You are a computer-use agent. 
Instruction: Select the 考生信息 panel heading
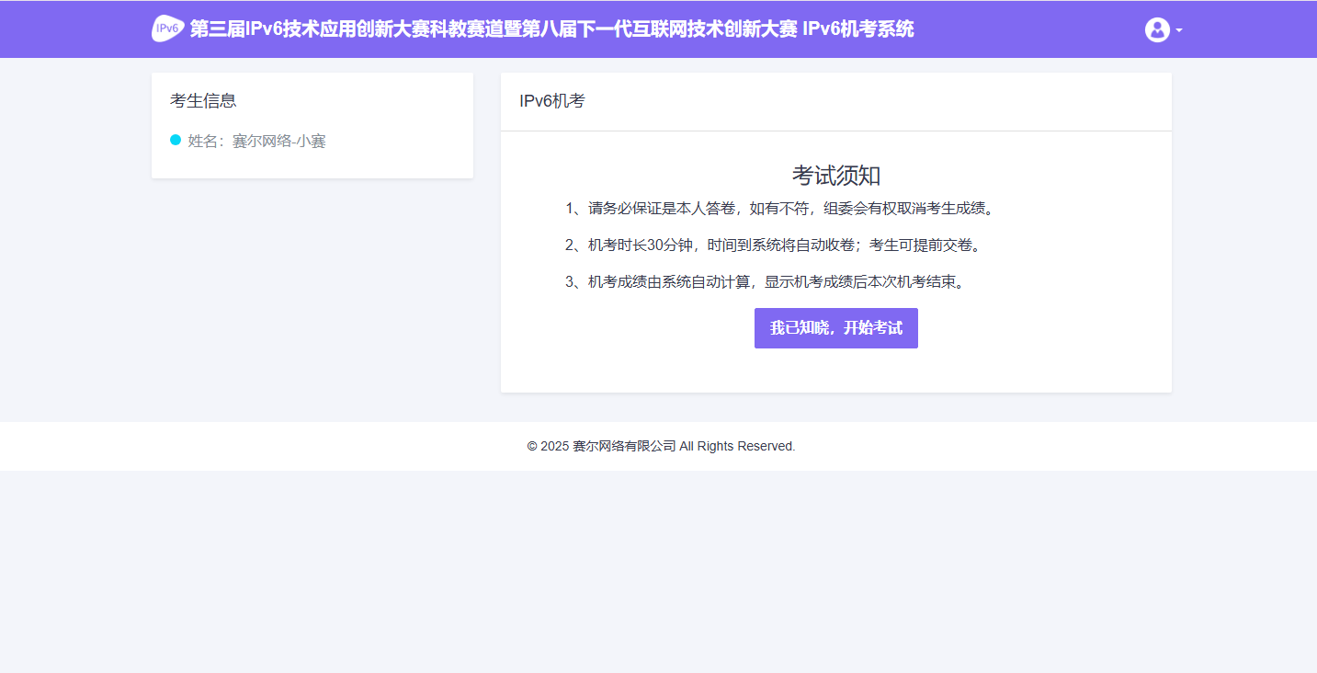tap(203, 101)
